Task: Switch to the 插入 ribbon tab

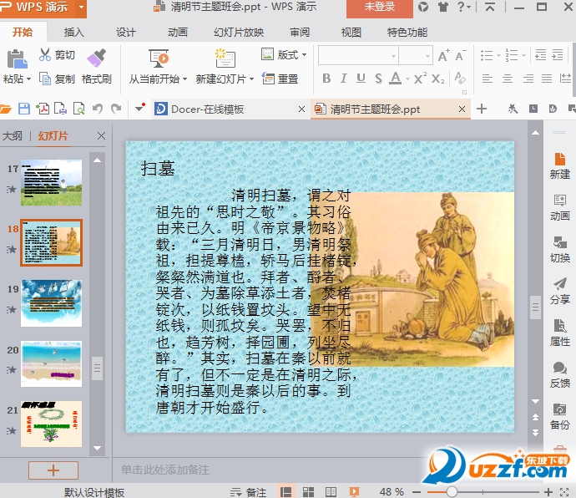Action: click(74, 33)
